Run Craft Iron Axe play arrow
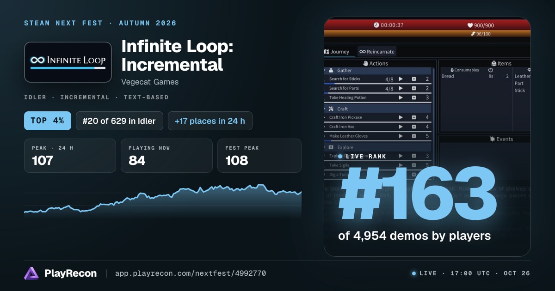Viewport: 555px width, 291px height. pos(401,127)
